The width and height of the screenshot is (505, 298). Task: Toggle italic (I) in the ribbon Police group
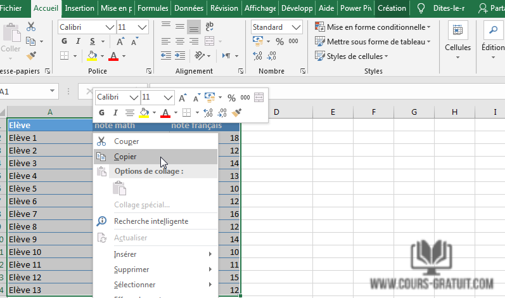point(78,41)
